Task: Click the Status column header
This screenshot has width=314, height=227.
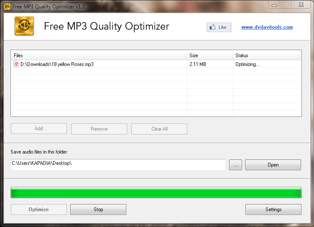Action: pos(267,55)
